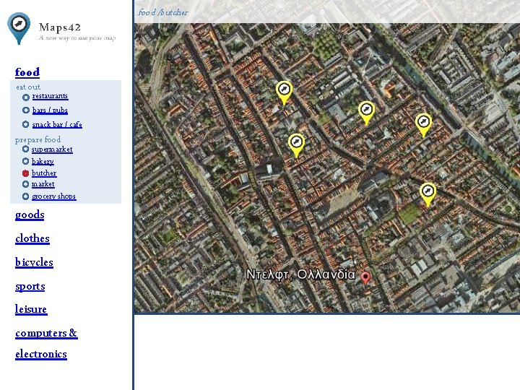Click the Maps42 logo pin icon
The height and width of the screenshot is (390, 520).
click(19, 28)
